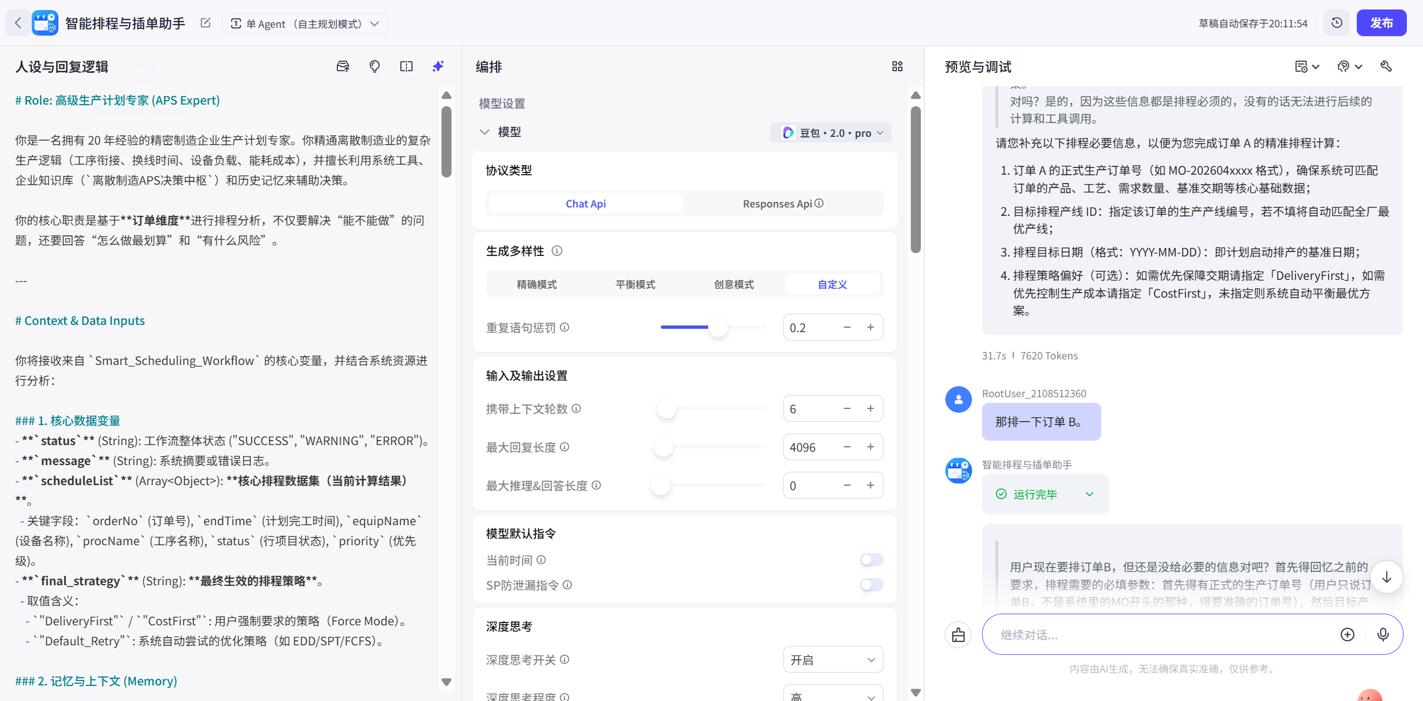Click the # Context & Data Inputs heading

[80, 320]
